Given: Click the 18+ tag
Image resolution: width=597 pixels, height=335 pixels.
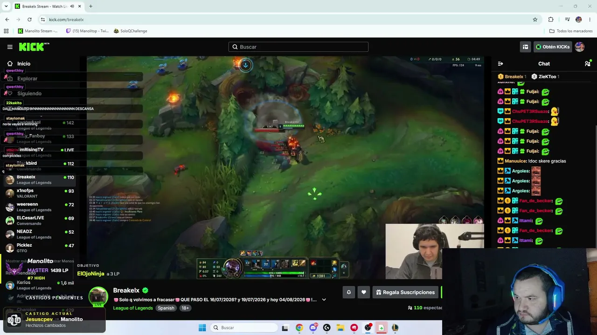Looking at the screenshot, I should [x=185, y=308].
